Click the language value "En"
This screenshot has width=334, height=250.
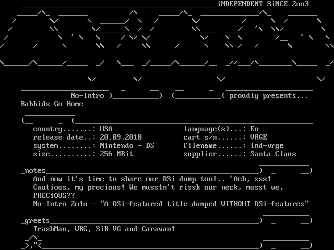click(255, 129)
